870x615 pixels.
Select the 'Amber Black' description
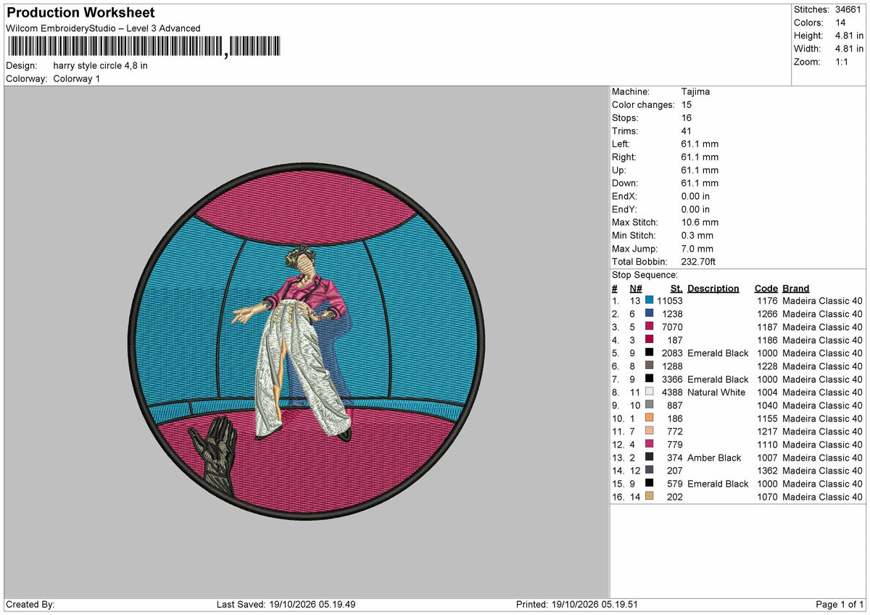pyautogui.click(x=714, y=458)
